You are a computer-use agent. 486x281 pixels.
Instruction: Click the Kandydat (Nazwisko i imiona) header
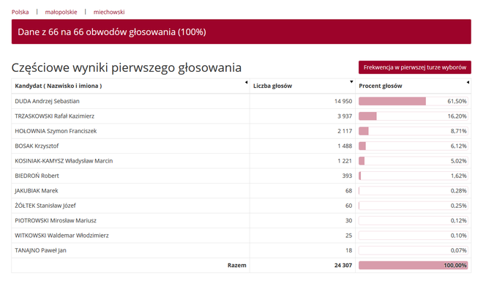[x=59, y=86]
